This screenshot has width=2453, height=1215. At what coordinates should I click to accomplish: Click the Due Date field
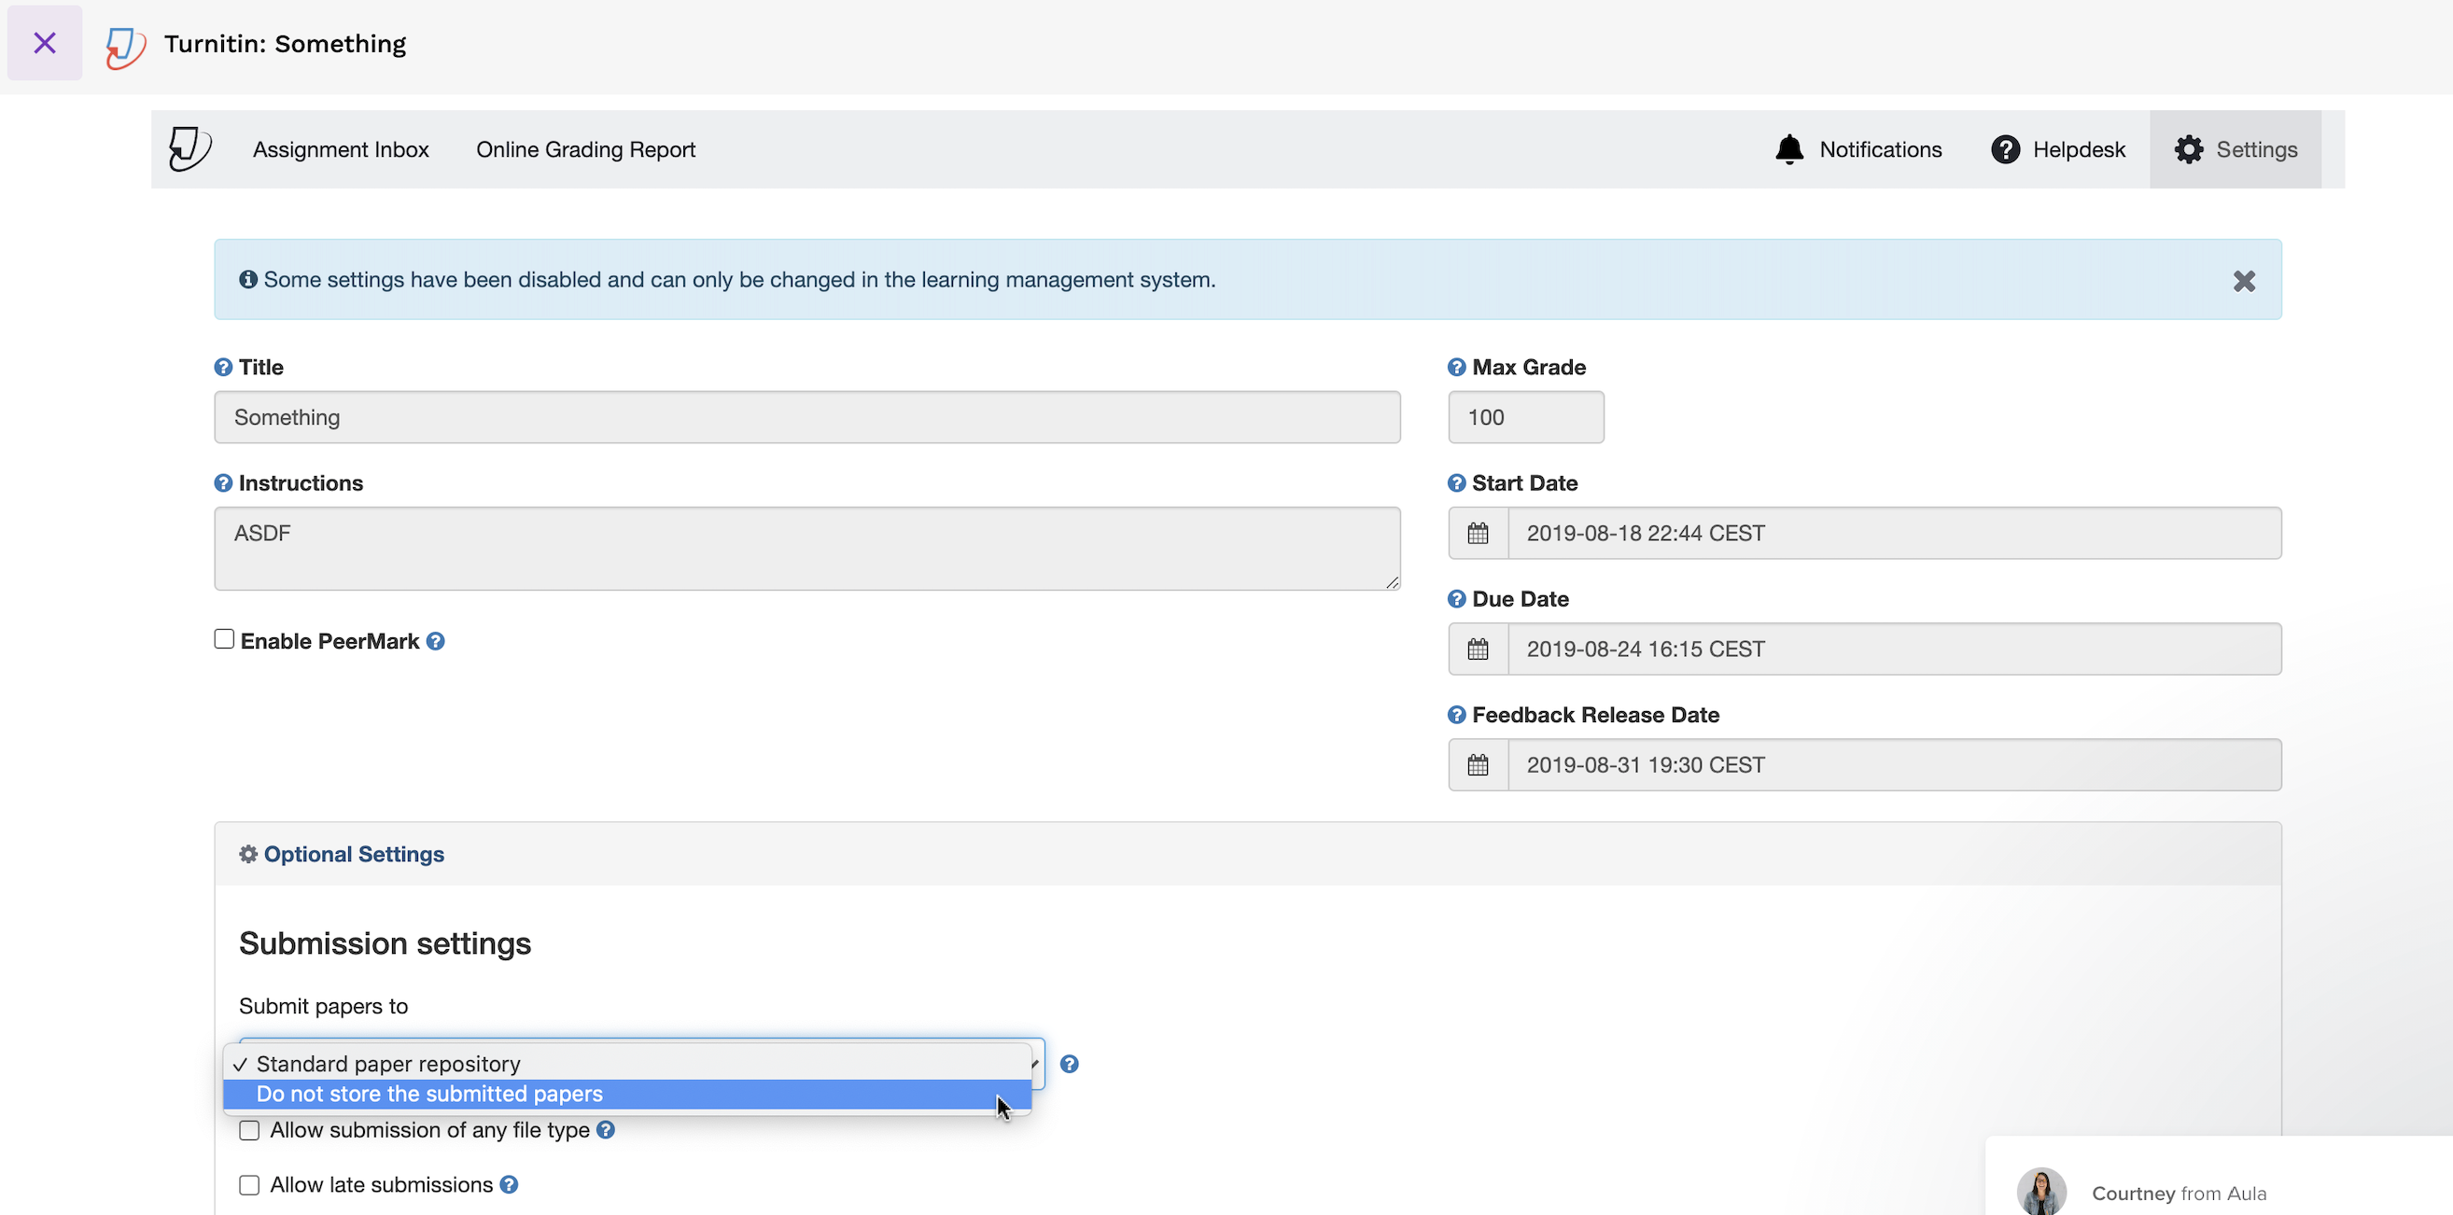[x=1894, y=649]
